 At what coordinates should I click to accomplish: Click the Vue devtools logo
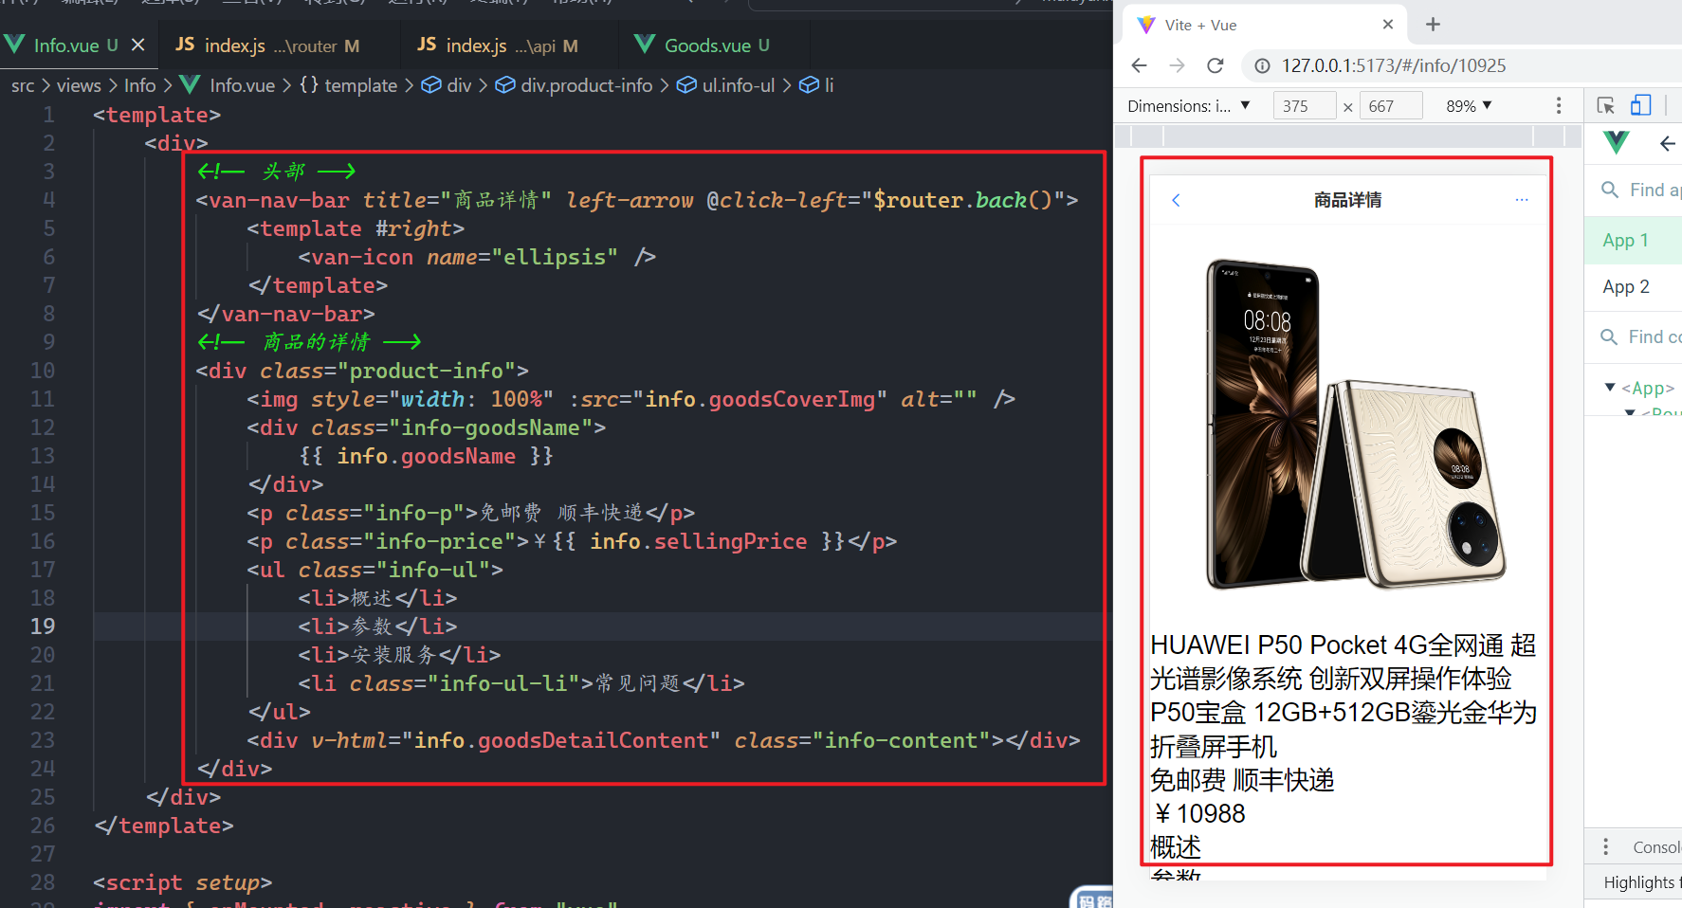tap(1617, 143)
